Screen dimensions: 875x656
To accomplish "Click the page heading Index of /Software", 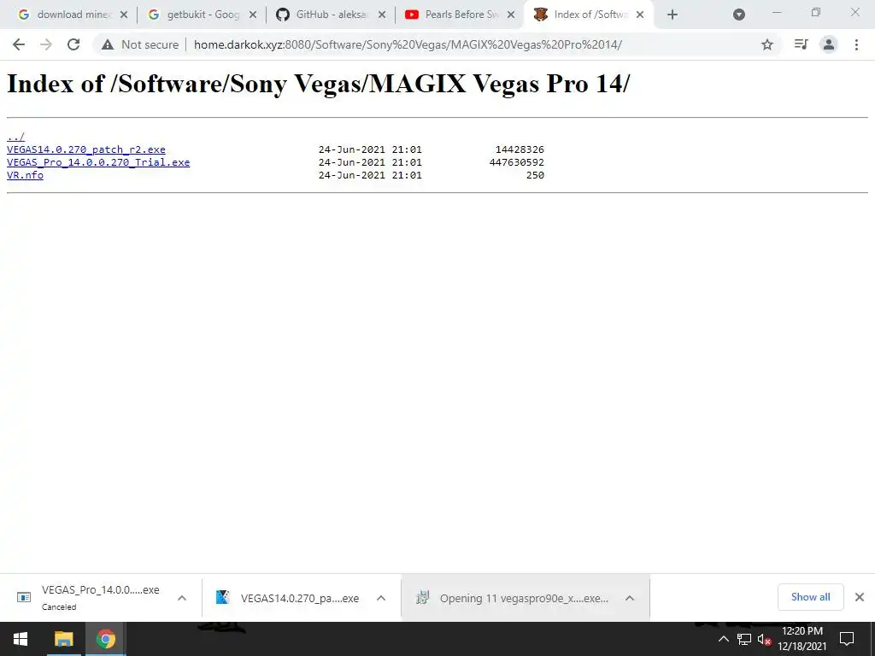I will tap(318, 84).
